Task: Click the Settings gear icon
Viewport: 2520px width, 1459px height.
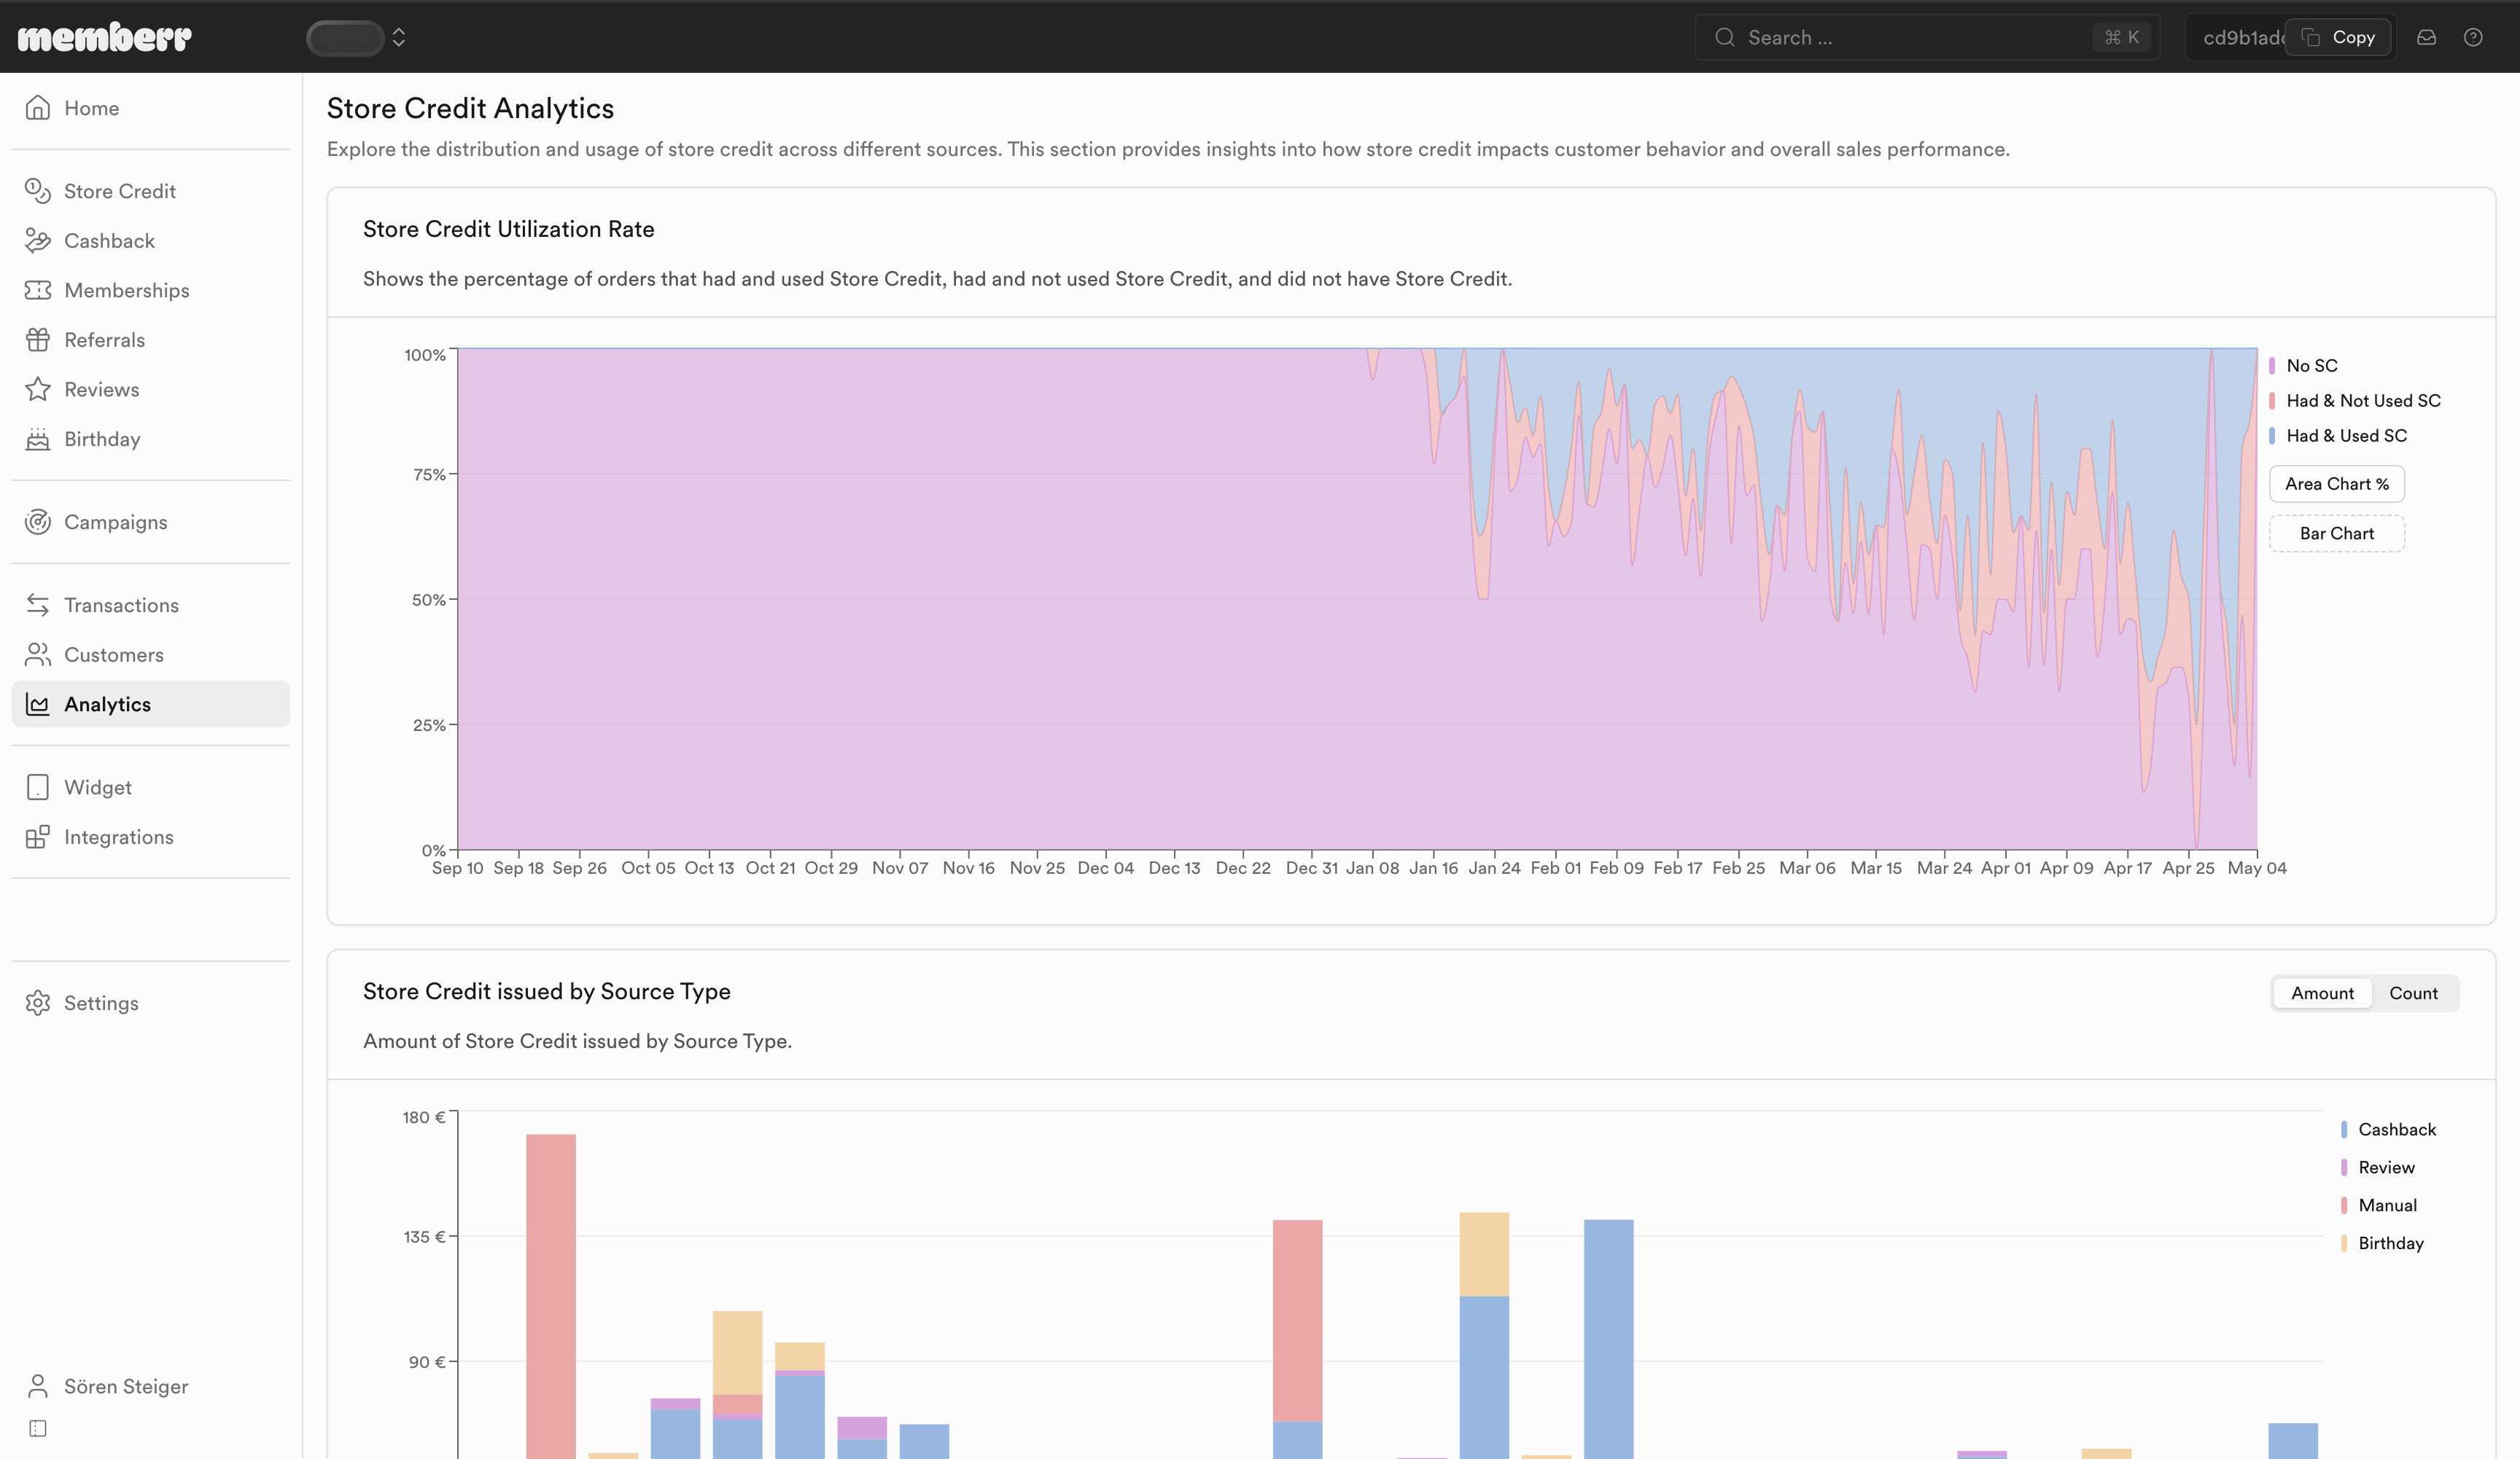Action: click(38, 1002)
